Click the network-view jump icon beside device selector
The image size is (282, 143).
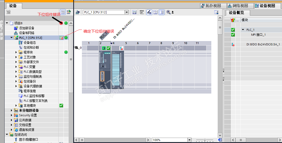point(78,12)
